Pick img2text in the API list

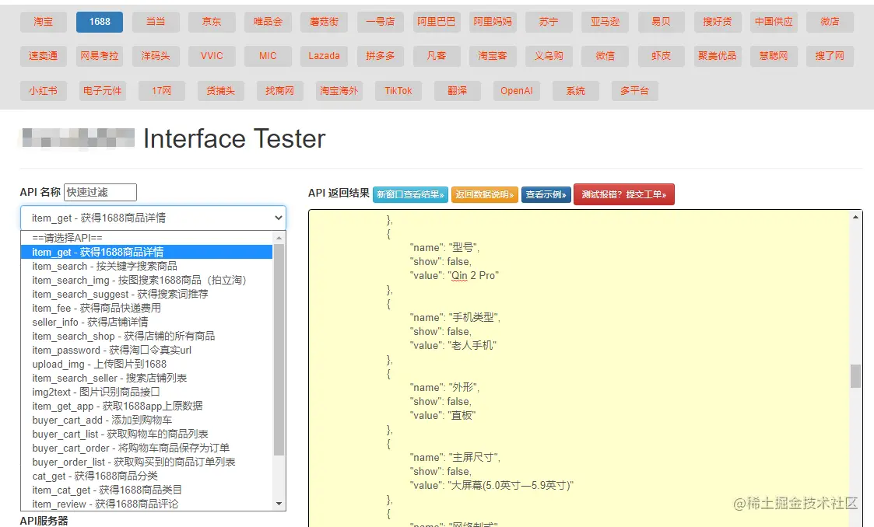point(146,392)
